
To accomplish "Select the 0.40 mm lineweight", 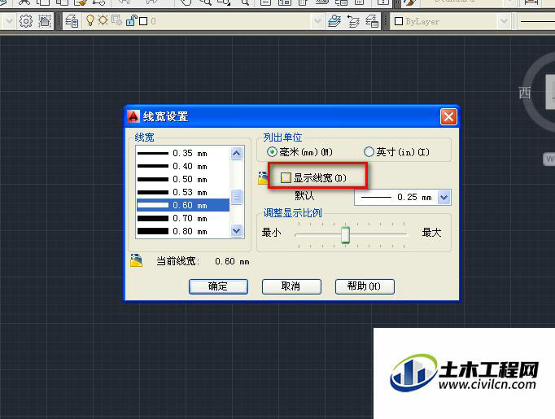I will pyautogui.click(x=183, y=166).
